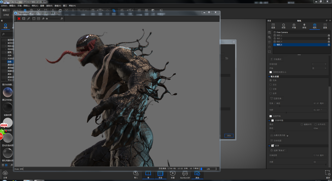
Task: Switch to the 环境 tab in project panel
Action: click(294, 26)
